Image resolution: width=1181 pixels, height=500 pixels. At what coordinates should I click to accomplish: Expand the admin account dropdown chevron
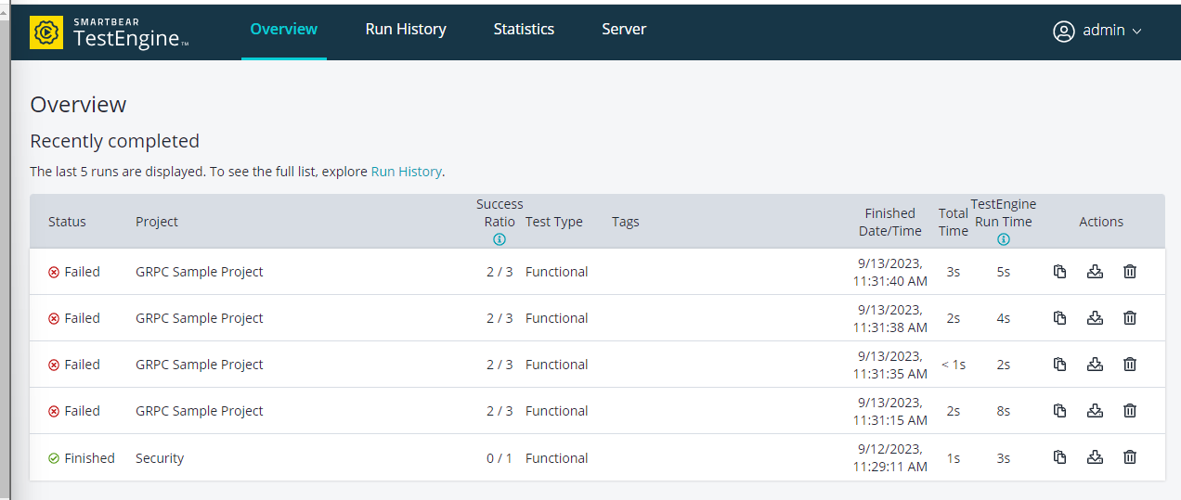click(x=1136, y=32)
